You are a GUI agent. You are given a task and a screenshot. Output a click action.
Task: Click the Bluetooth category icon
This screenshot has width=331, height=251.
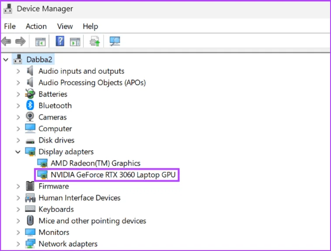coord(30,105)
